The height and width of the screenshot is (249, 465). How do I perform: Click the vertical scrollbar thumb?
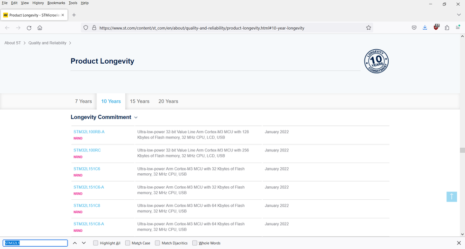pos(462,150)
